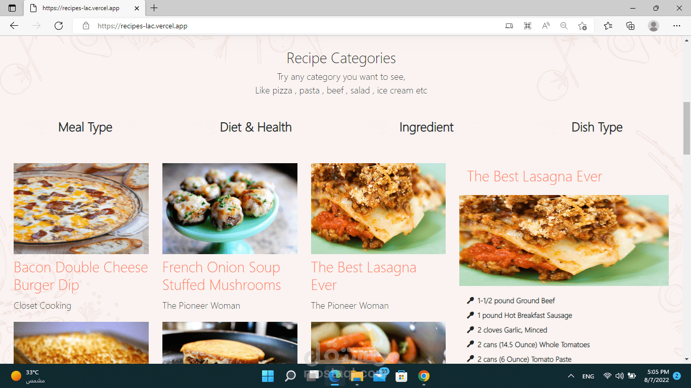Close the recipes-lac.vercel.app tab

(x=137, y=8)
